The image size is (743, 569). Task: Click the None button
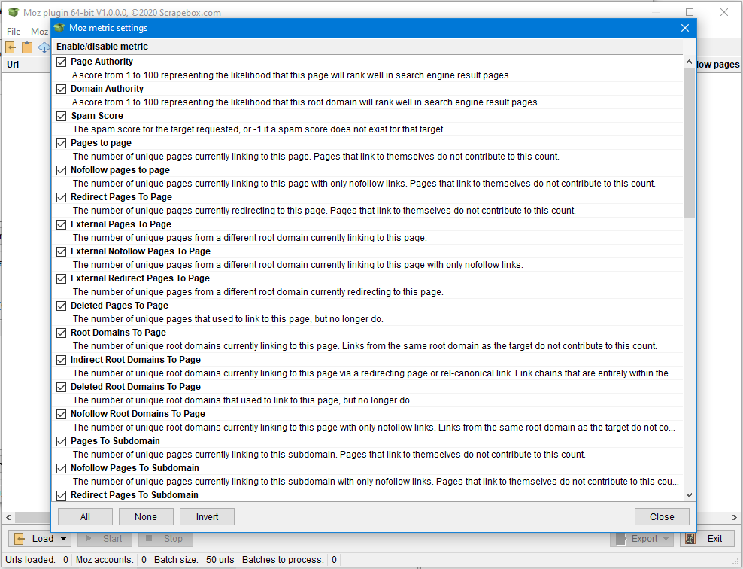[146, 517]
